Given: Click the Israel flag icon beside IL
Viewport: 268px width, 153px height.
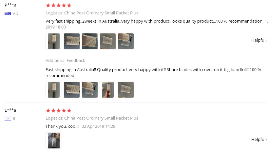Looking at the screenshot, I should coord(8,119).
